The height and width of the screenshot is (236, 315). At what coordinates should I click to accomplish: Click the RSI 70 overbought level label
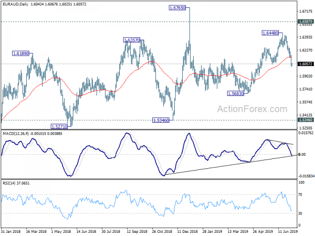tap(300, 195)
